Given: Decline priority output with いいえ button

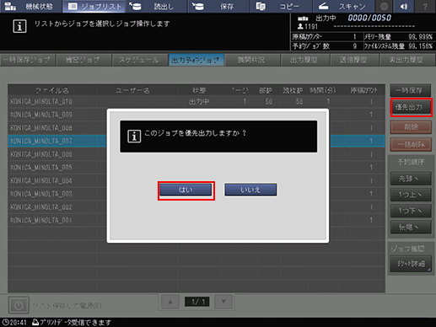Looking at the screenshot, I should tap(250, 190).
